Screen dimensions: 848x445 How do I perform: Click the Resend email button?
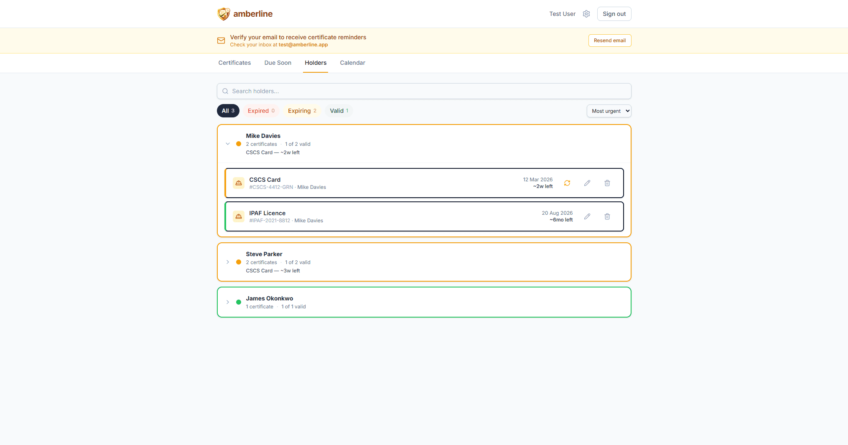[609, 41]
